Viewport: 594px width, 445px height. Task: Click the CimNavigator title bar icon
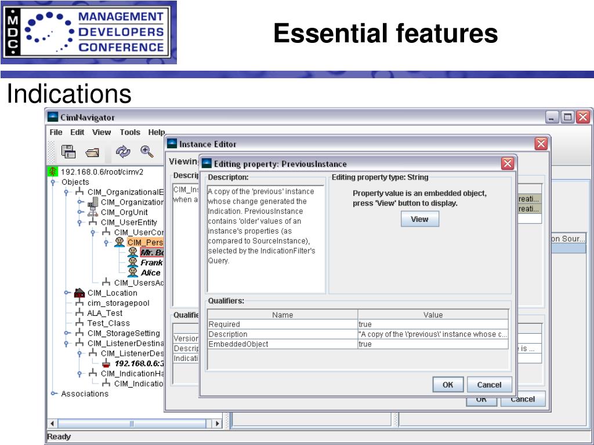tap(53, 117)
